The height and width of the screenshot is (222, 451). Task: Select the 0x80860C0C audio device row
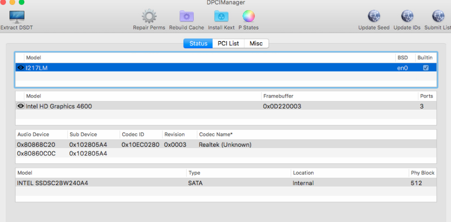(36, 154)
